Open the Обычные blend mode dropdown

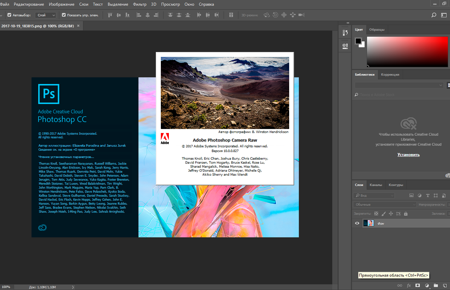(x=385, y=204)
